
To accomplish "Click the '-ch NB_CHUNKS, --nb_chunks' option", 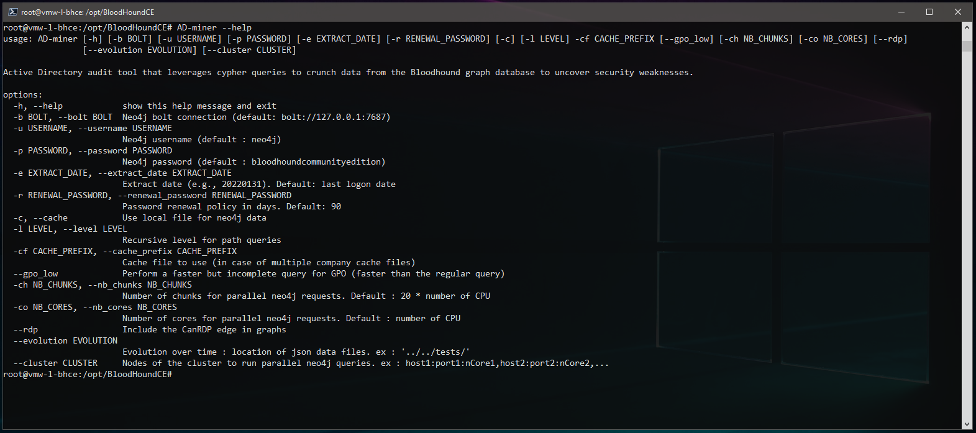I will (x=103, y=285).
